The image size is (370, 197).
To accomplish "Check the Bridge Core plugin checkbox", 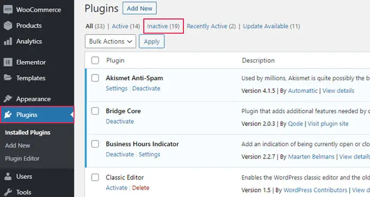I will coord(95,111).
